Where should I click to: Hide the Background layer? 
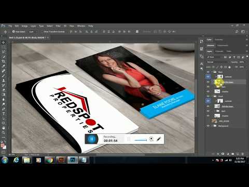(208, 126)
